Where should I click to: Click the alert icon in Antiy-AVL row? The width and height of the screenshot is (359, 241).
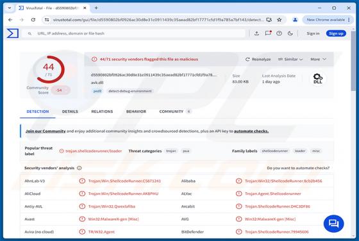click(x=82, y=206)
